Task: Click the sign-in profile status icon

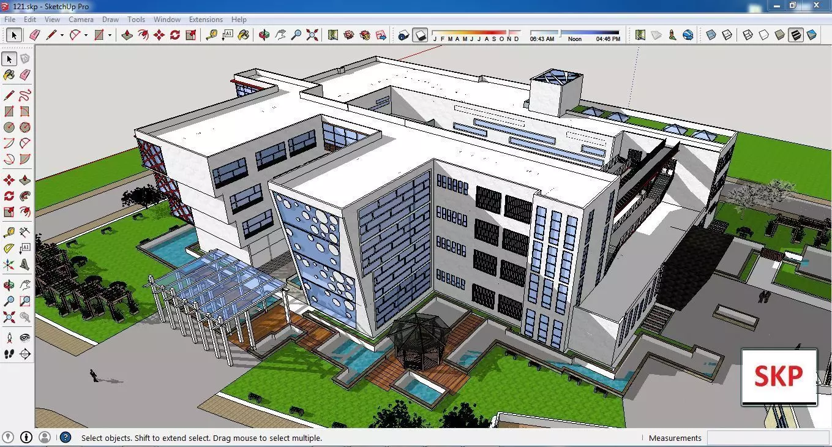Action: [x=45, y=437]
